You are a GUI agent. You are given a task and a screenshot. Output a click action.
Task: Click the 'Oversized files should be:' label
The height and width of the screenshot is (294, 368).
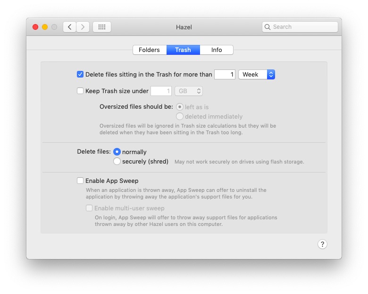136,107
